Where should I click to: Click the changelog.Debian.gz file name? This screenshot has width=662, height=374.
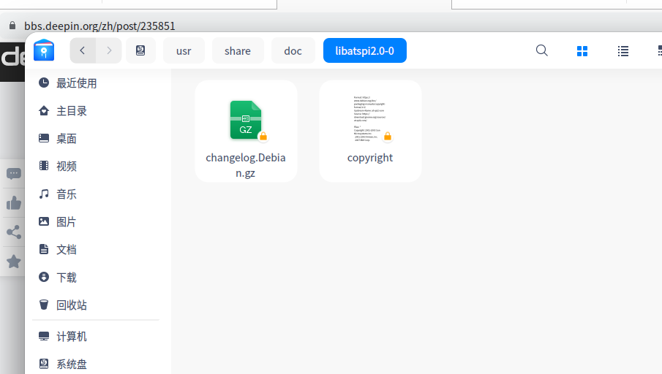246,165
